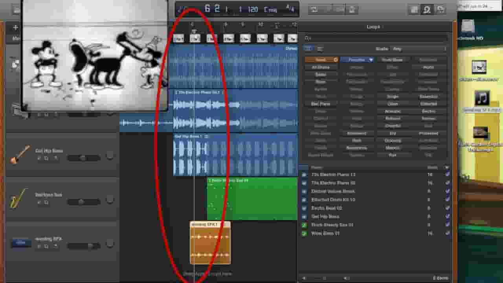The height and width of the screenshot is (283, 503).
Task: Click the Wow Bass 01 green loop icon
Action: coord(304,233)
